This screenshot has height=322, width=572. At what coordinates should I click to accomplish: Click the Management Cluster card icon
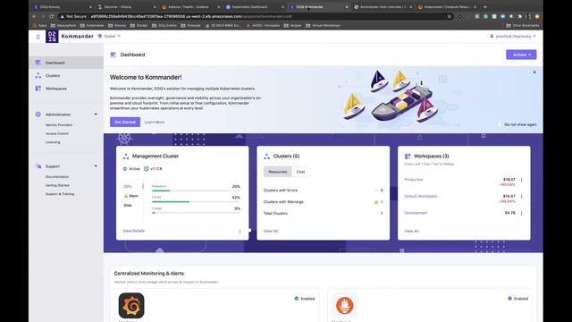coord(126,157)
